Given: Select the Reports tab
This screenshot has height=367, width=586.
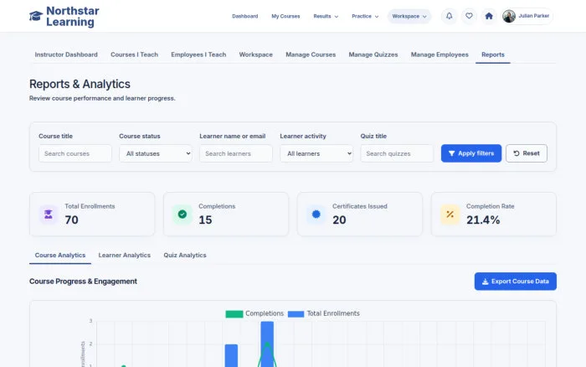Looking at the screenshot, I should click(492, 54).
